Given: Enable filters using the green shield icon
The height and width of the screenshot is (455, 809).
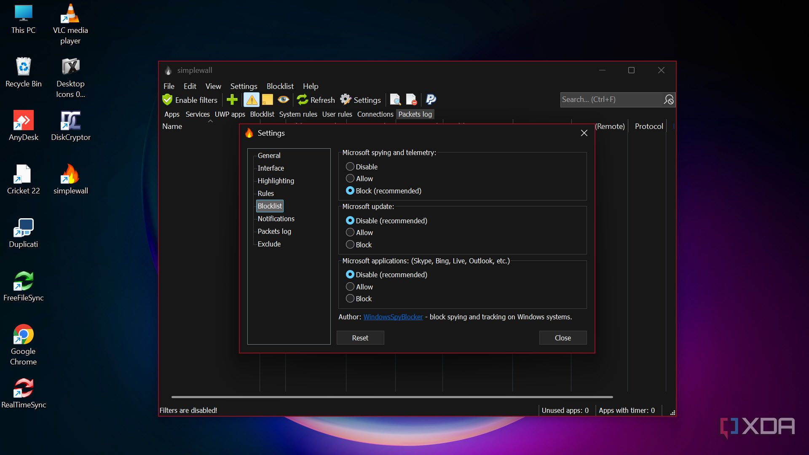Looking at the screenshot, I should (167, 100).
